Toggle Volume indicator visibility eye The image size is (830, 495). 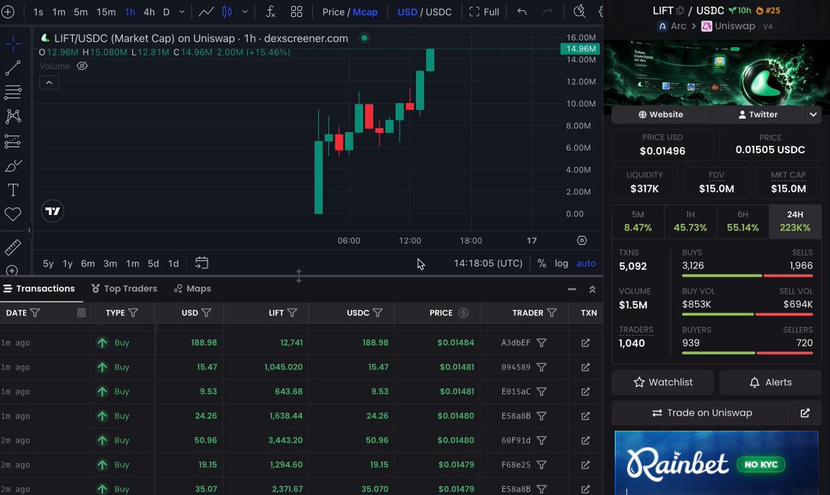(x=82, y=66)
